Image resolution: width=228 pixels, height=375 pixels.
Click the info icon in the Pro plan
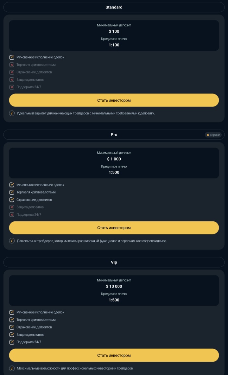pos(12,241)
